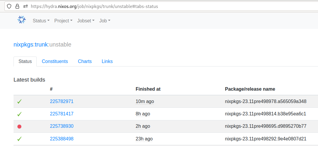The image size is (318, 146).
Task: Click release name nixpkgs-23.11pre498814.b38e95ea6c1
Action: [265, 114]
